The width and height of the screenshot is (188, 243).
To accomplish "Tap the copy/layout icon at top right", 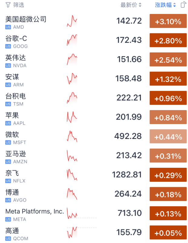I will point(183,5).
